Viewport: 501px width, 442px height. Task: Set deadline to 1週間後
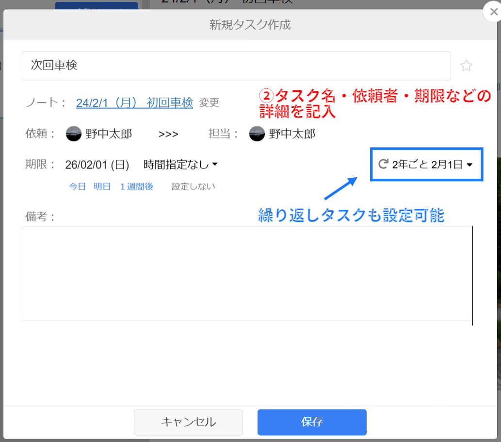137,186
